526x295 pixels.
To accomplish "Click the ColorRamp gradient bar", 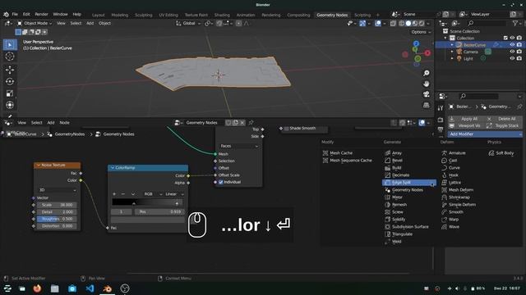I will click(148, 202).
